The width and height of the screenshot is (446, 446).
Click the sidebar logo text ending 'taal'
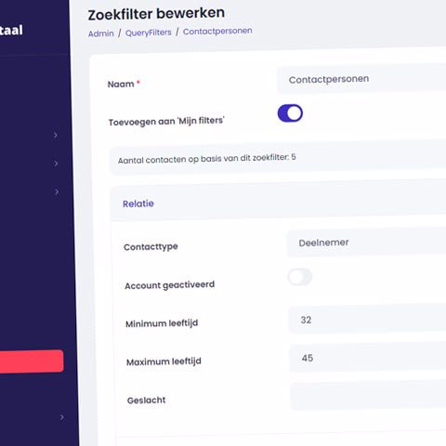[x=11, y=31]
